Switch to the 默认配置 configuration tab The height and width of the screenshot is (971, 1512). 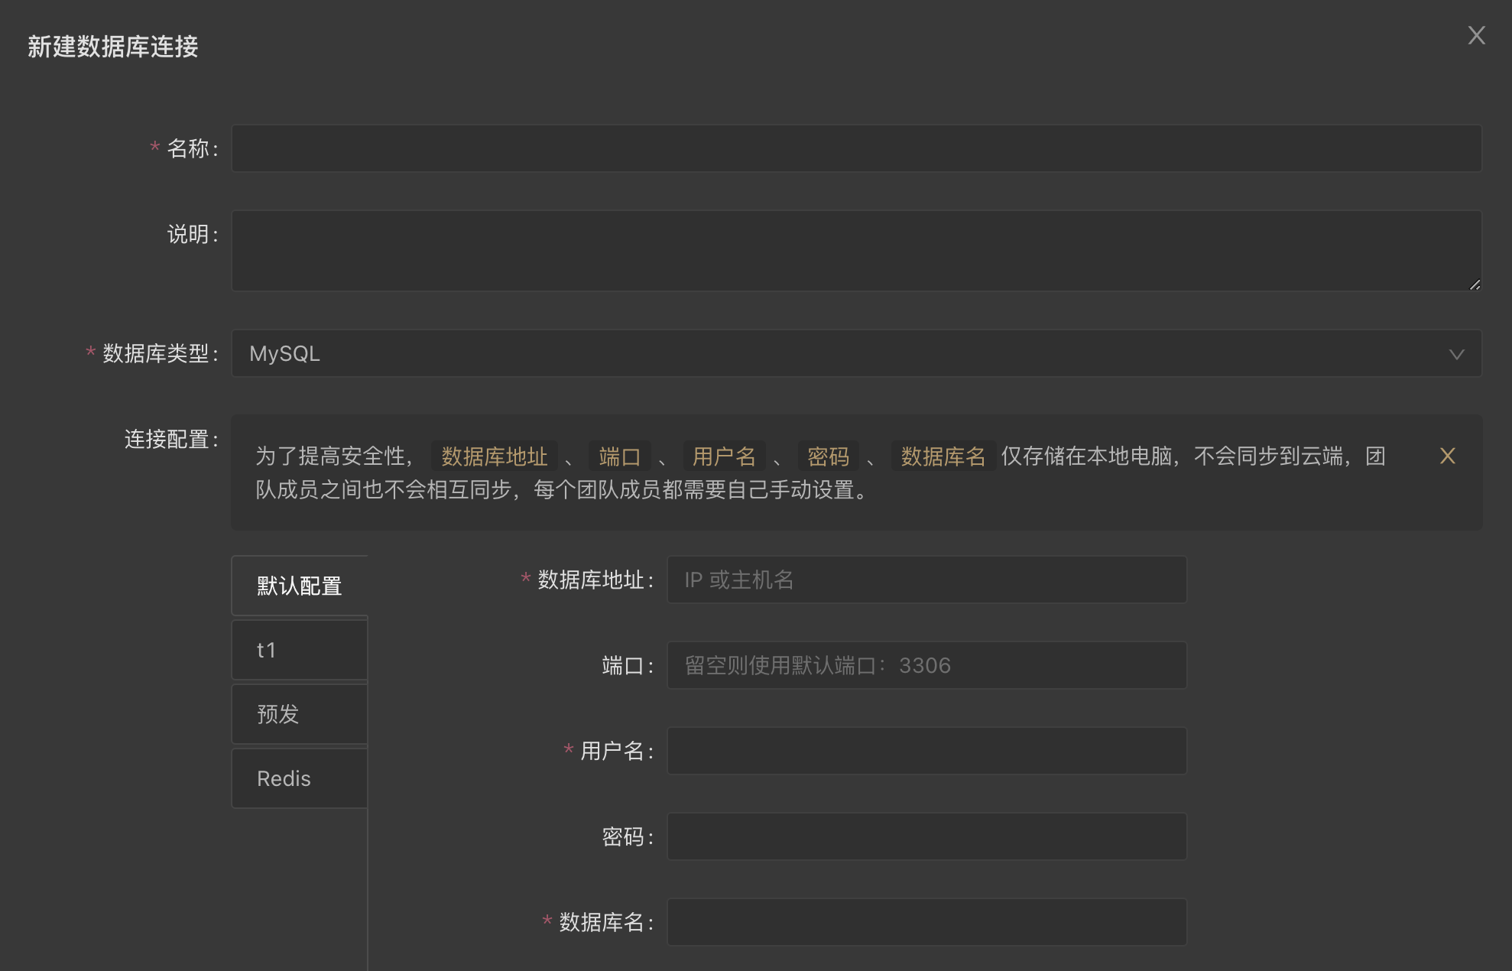tap(299, 586)
